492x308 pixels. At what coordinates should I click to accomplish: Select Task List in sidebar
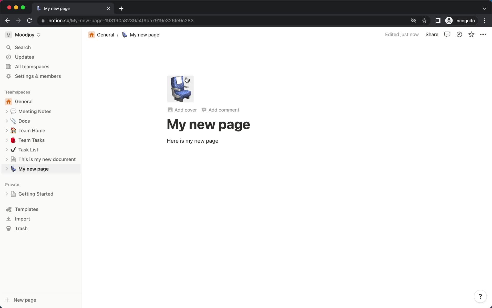pyautogui.click(x=28, y=150)
